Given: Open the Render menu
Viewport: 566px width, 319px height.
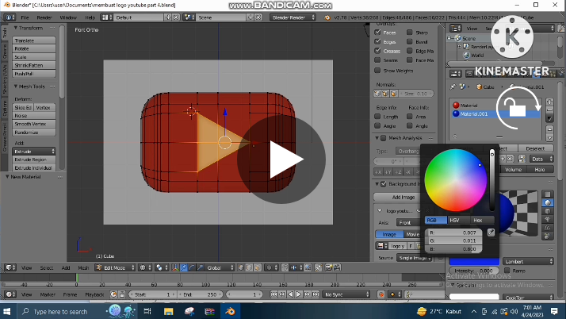Looking at the screenshot, I should (x=44, y=17).
